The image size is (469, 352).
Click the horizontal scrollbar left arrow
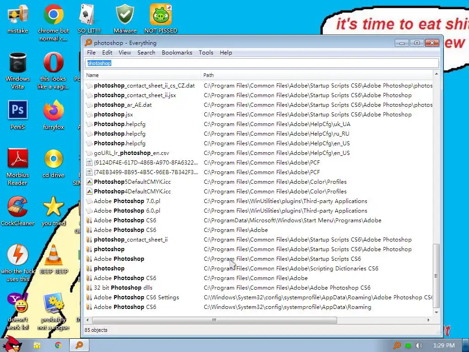[x=87, y=320]
